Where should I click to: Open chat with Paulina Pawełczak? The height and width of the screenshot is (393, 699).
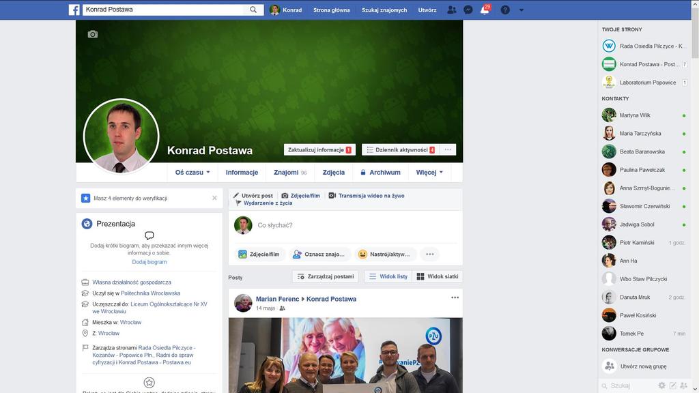tap(644, 170)
